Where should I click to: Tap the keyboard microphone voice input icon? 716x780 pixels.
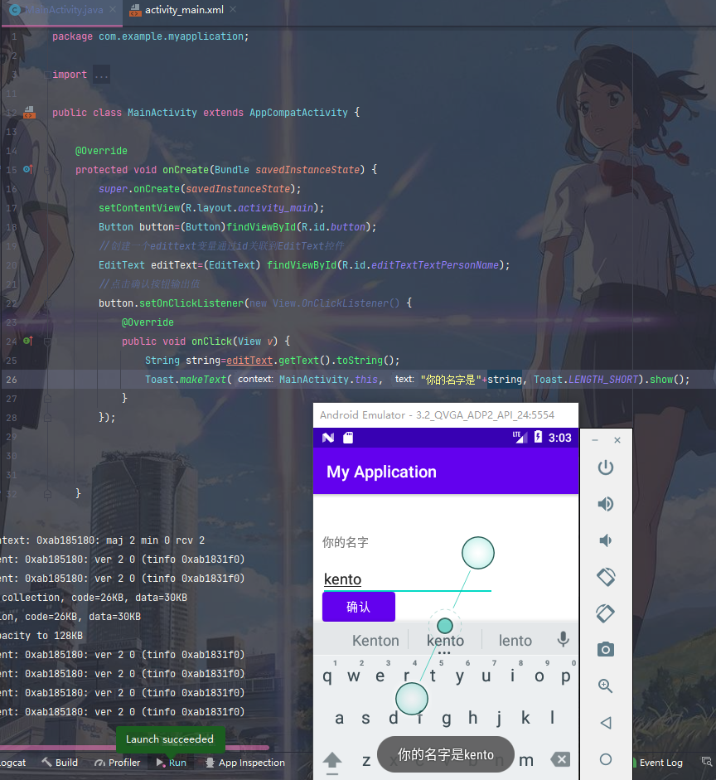coord(563,639)
